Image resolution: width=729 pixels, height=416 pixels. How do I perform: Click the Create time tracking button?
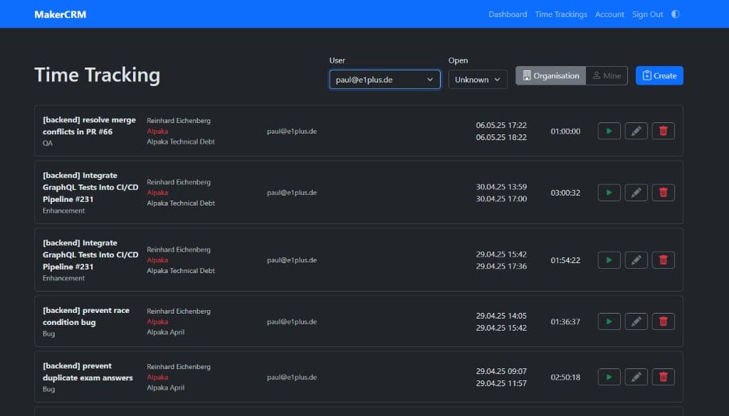click(x=659, y=75)
